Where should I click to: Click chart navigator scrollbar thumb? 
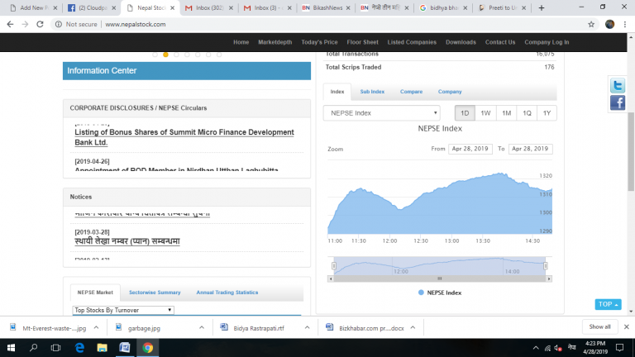coord(439,278)
